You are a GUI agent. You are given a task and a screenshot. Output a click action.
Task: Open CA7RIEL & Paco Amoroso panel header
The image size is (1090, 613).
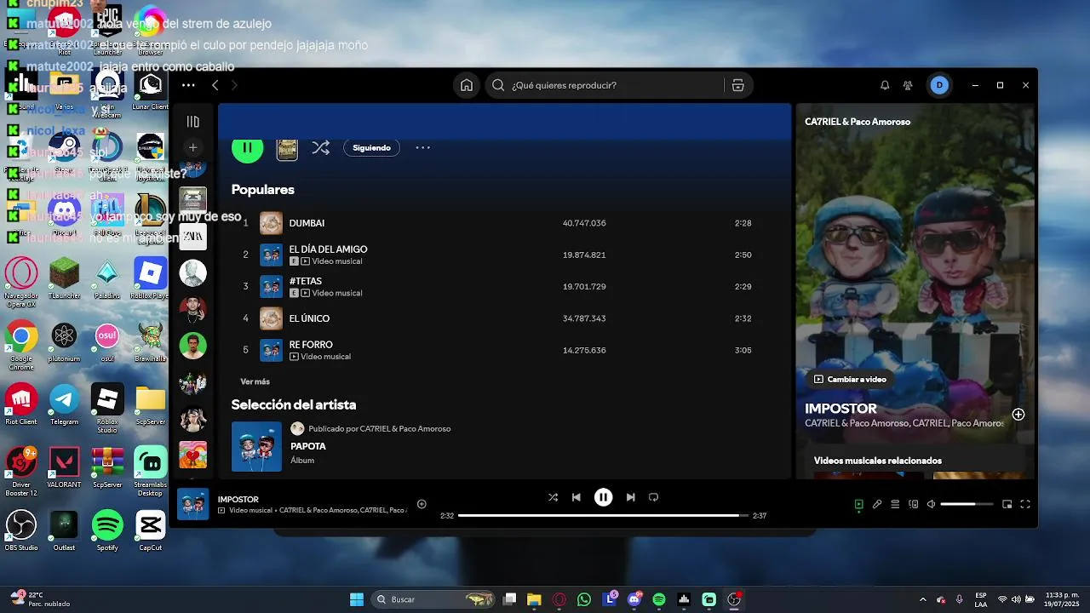coord(858,122)
